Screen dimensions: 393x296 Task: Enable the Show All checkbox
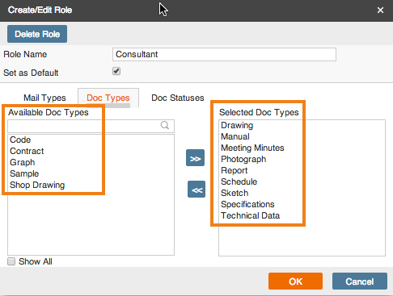tap(11, 261)
